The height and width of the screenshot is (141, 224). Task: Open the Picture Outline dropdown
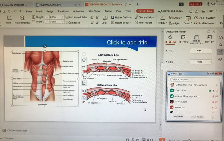point(122,17)
